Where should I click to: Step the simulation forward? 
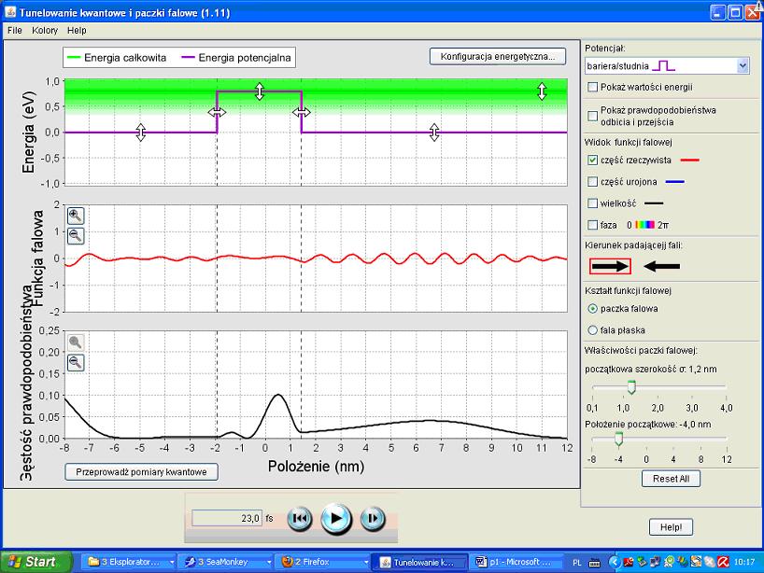point(373,519)
